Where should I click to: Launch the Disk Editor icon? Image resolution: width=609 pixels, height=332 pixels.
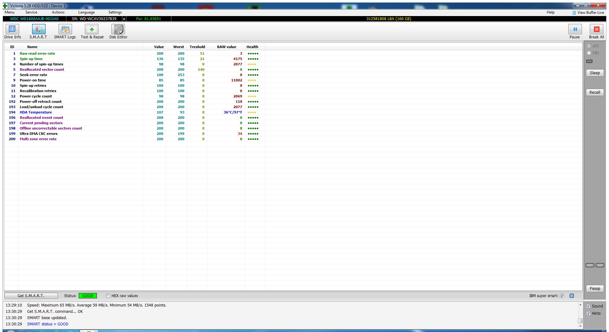click(x=118, y=29)
